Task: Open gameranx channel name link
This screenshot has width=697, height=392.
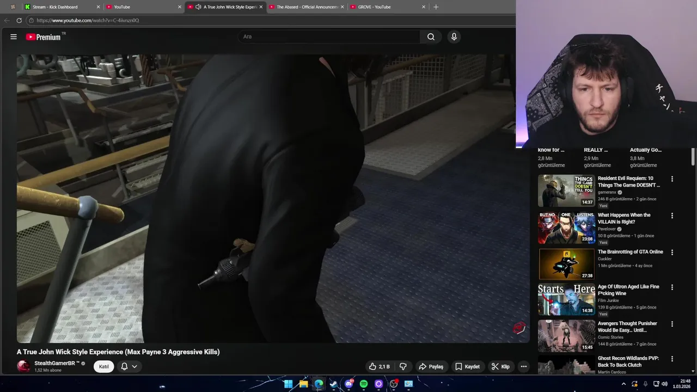Action: tap(607, 192)
